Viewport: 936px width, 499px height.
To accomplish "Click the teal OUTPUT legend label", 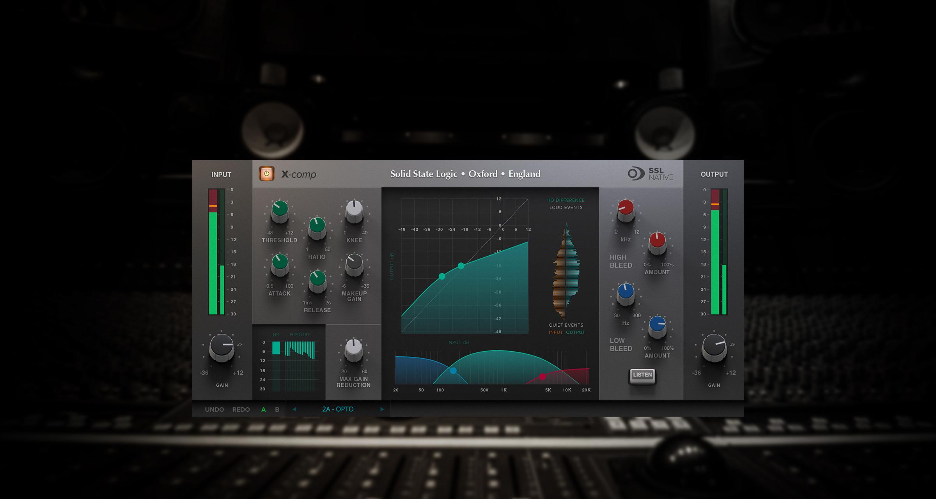I will click(575, 333).
